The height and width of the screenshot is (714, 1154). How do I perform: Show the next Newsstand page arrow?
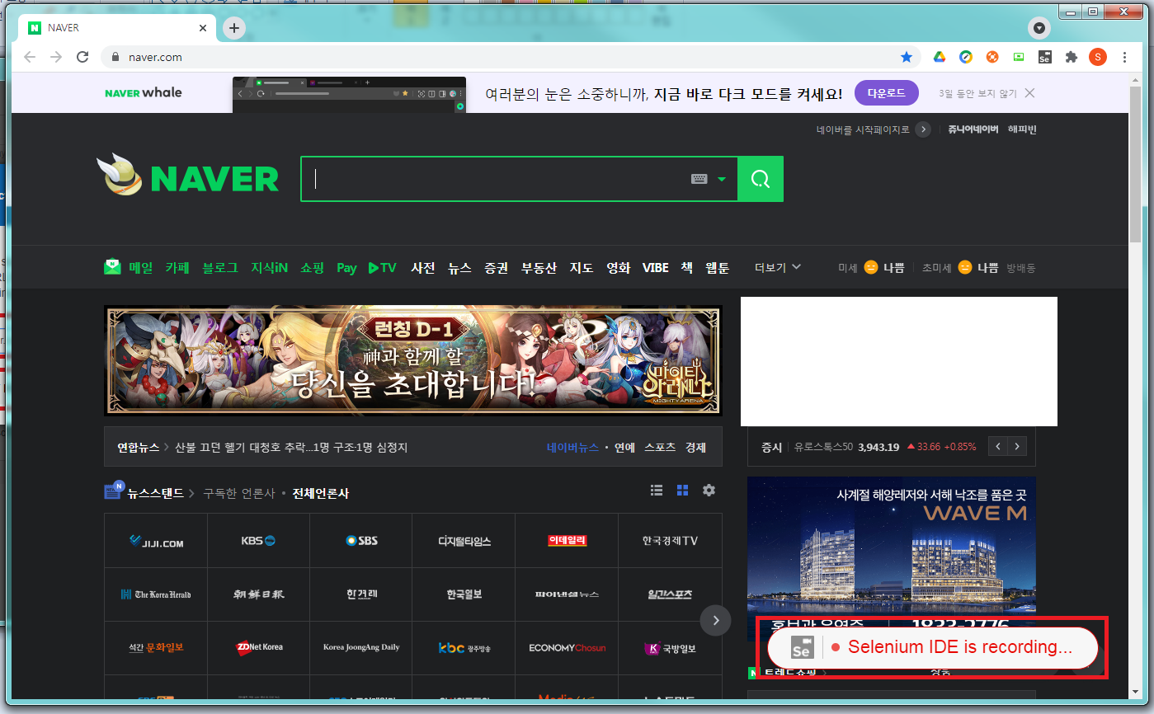[716, 620]
